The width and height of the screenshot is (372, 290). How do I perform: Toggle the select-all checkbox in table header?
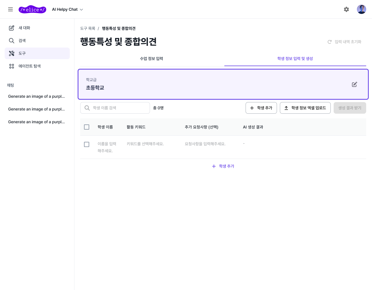(87, 127)
